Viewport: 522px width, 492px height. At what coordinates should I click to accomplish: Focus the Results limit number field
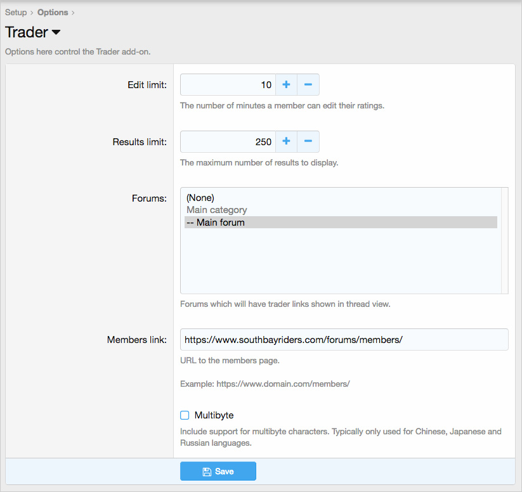tap(228, 142)
